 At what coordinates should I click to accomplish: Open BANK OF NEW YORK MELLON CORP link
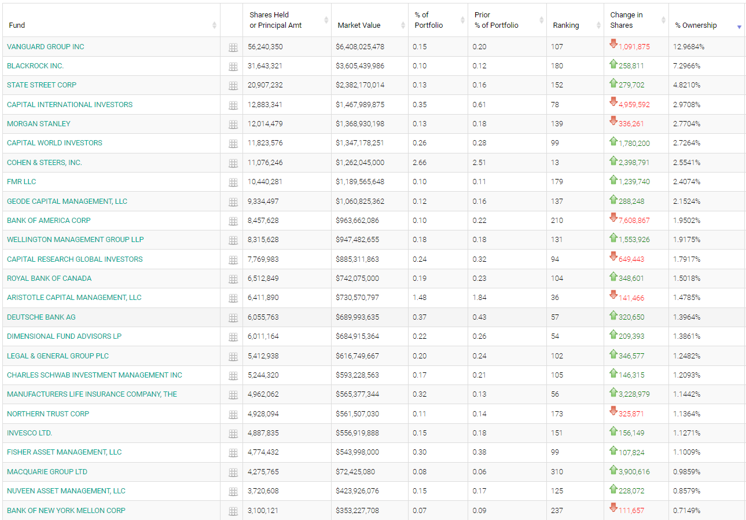pos(66,511)
